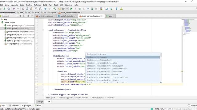
Task: Open proguard-rules.pro file
Action: [19, 35]
